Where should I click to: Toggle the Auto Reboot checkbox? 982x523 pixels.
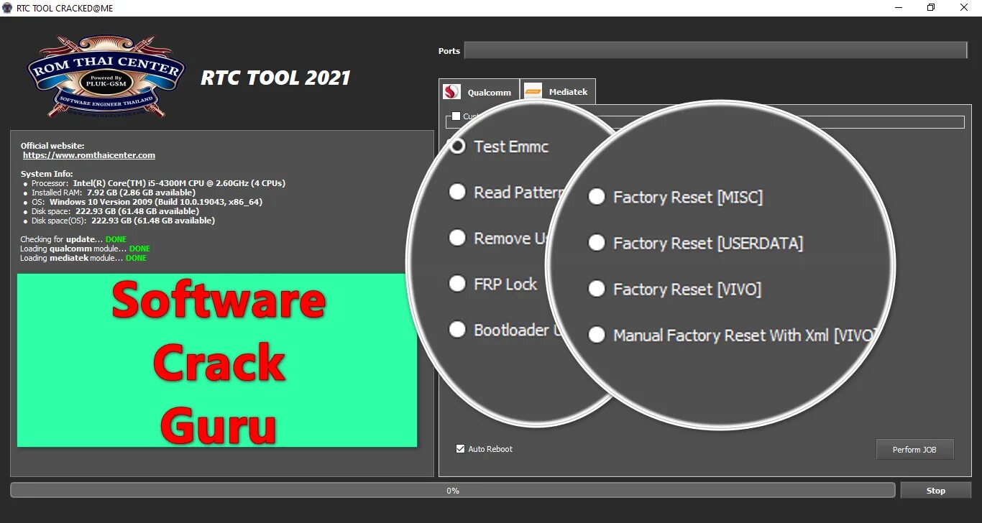point(460,449)
